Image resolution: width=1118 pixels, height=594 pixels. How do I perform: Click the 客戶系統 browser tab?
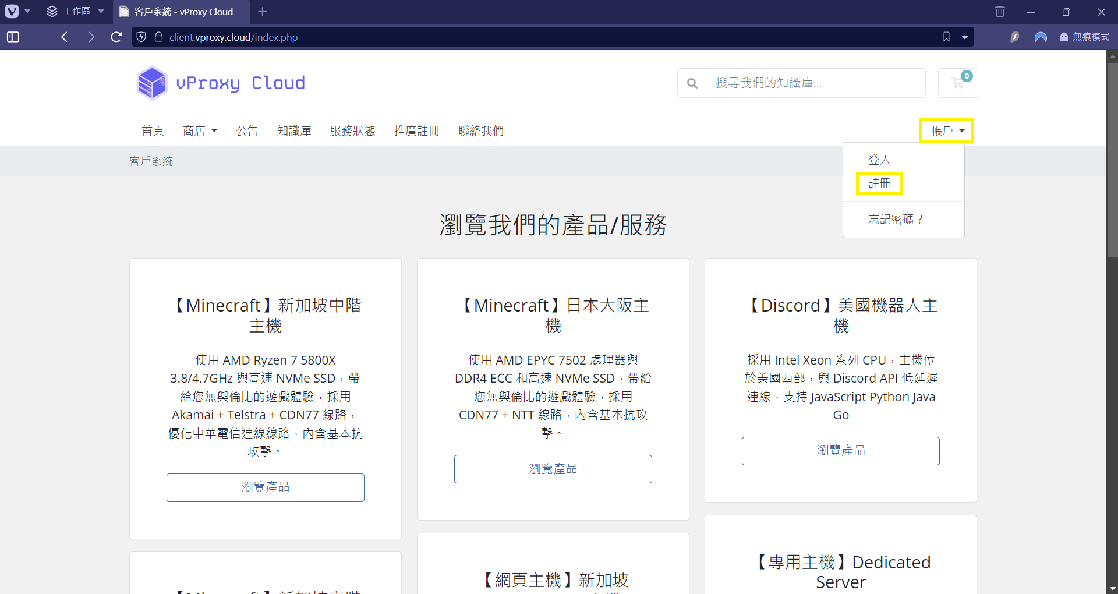click(178, 12)
